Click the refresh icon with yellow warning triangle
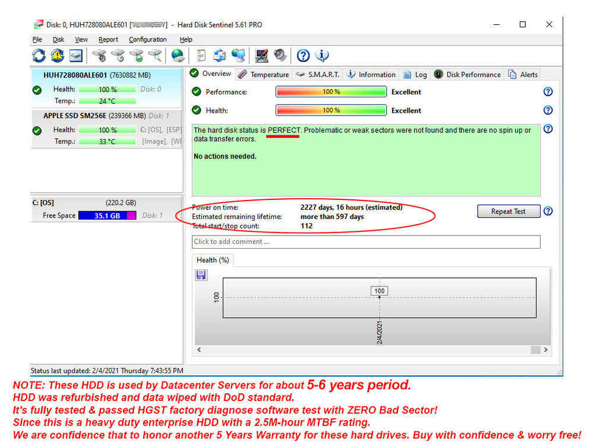 click(x=57, y=56)
